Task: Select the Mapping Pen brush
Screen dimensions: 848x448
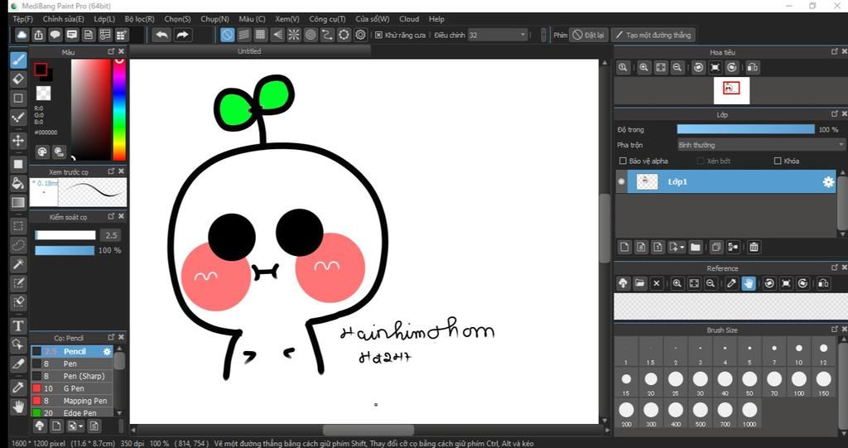Action: click(72, 401)
